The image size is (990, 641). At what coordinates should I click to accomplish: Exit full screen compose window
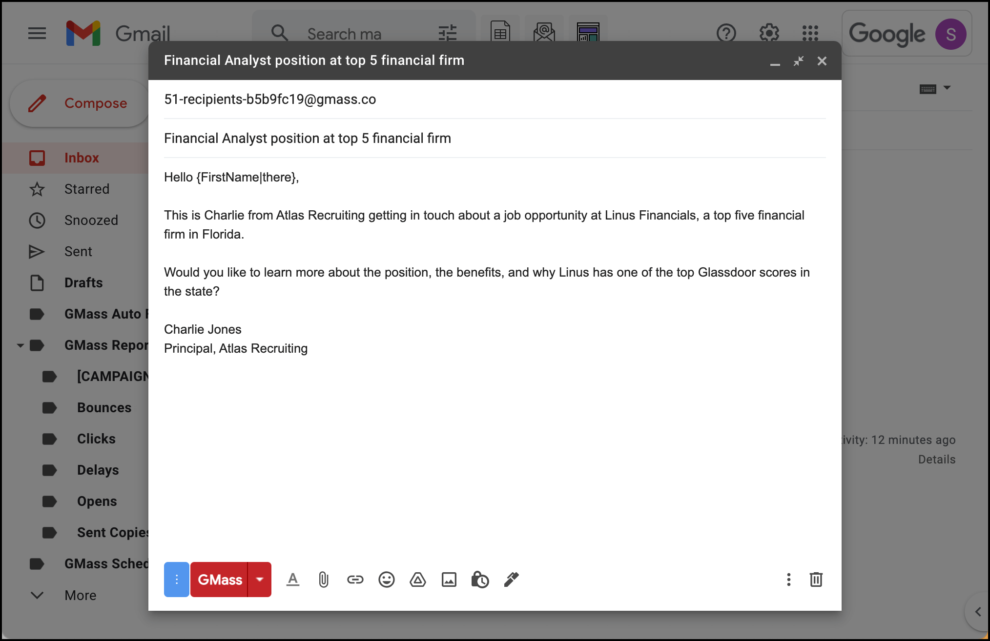[x=799, y=61]
